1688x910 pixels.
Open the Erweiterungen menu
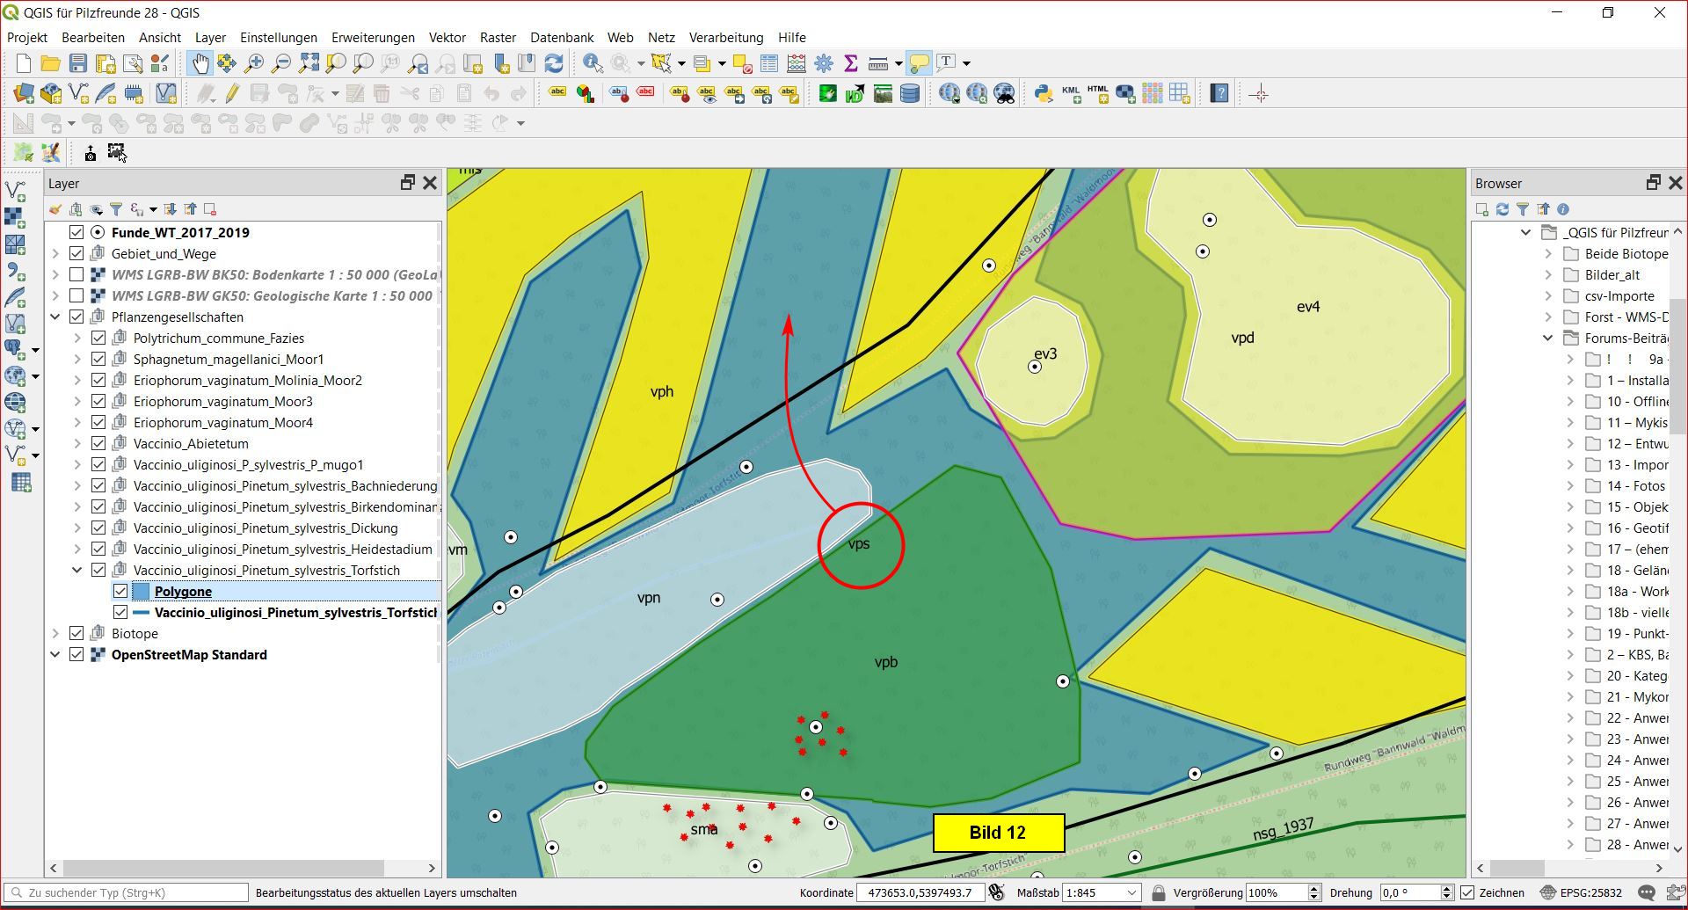click(x=373, y=38)
